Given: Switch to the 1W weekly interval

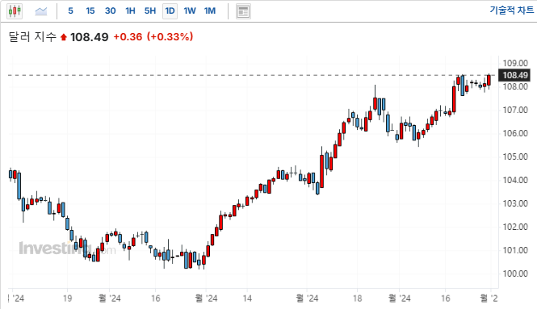Looking at the screenshot, I should [x=190, y=11].
